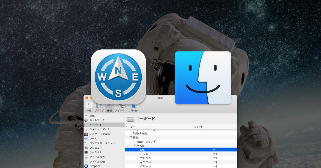Viewport: 321px width, 168px height.
Task: Open the ターミナル sidebar item
Action: point(96,152)
